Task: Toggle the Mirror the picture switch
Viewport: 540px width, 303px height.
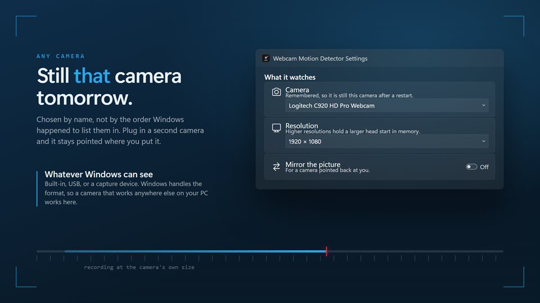Action: [x=471, y=167]
